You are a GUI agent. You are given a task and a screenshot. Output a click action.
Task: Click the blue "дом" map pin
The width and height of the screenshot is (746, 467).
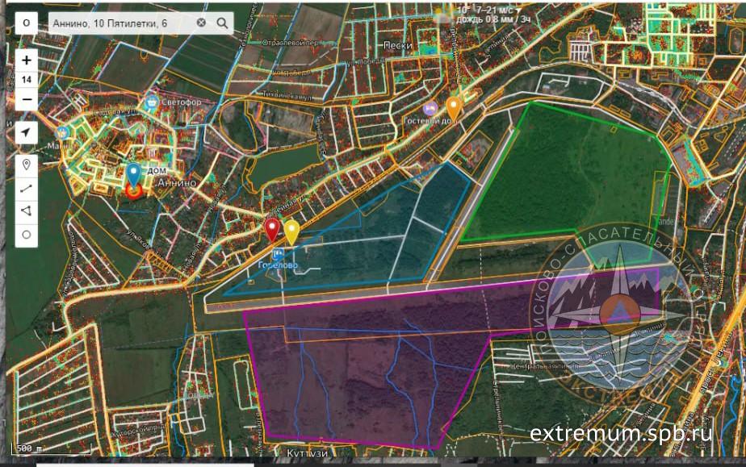click(133, 174)
